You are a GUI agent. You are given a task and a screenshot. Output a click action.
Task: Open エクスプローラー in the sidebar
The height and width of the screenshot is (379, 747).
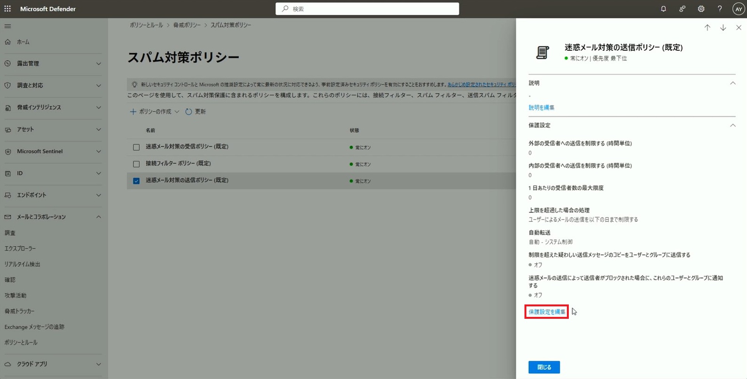point(20,249)
